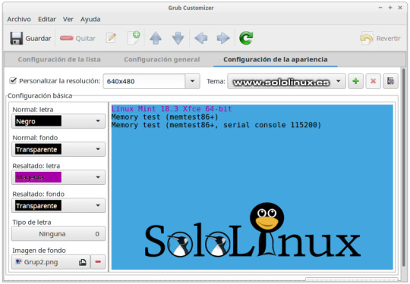Remove background image with red minus
Screen dimensions: 410x284
98,262
